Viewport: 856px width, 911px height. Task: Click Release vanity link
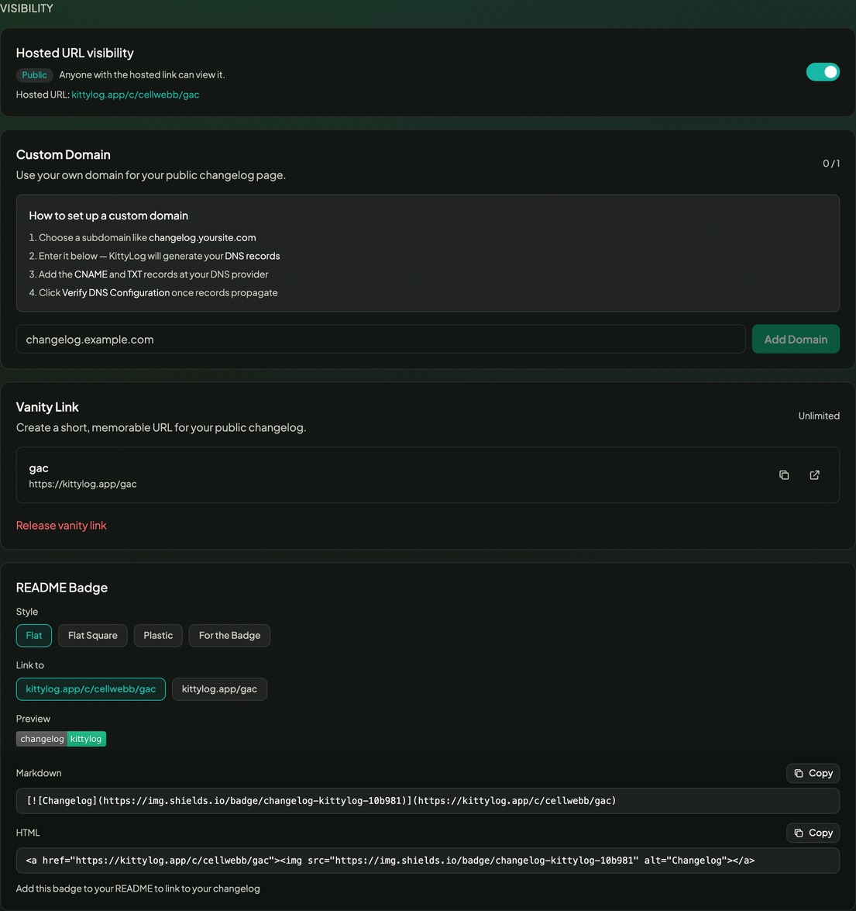click(61, 525)
